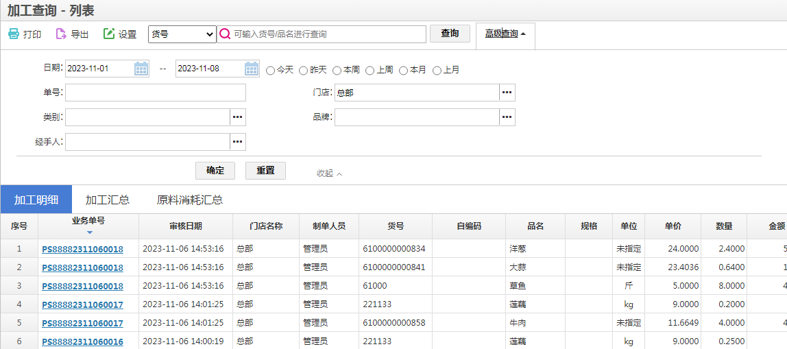787x349 pixels.
Task: Click the magnifier search icon
Action: click(x=225, y=34)
